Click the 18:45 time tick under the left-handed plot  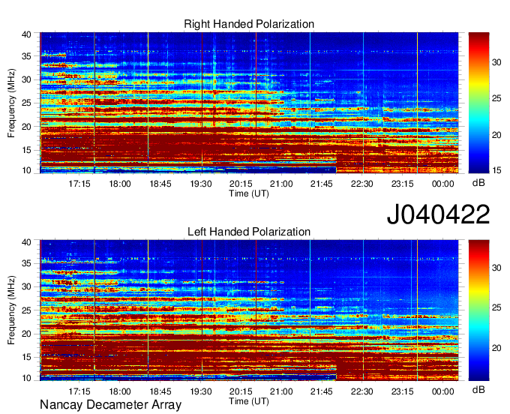160,391
